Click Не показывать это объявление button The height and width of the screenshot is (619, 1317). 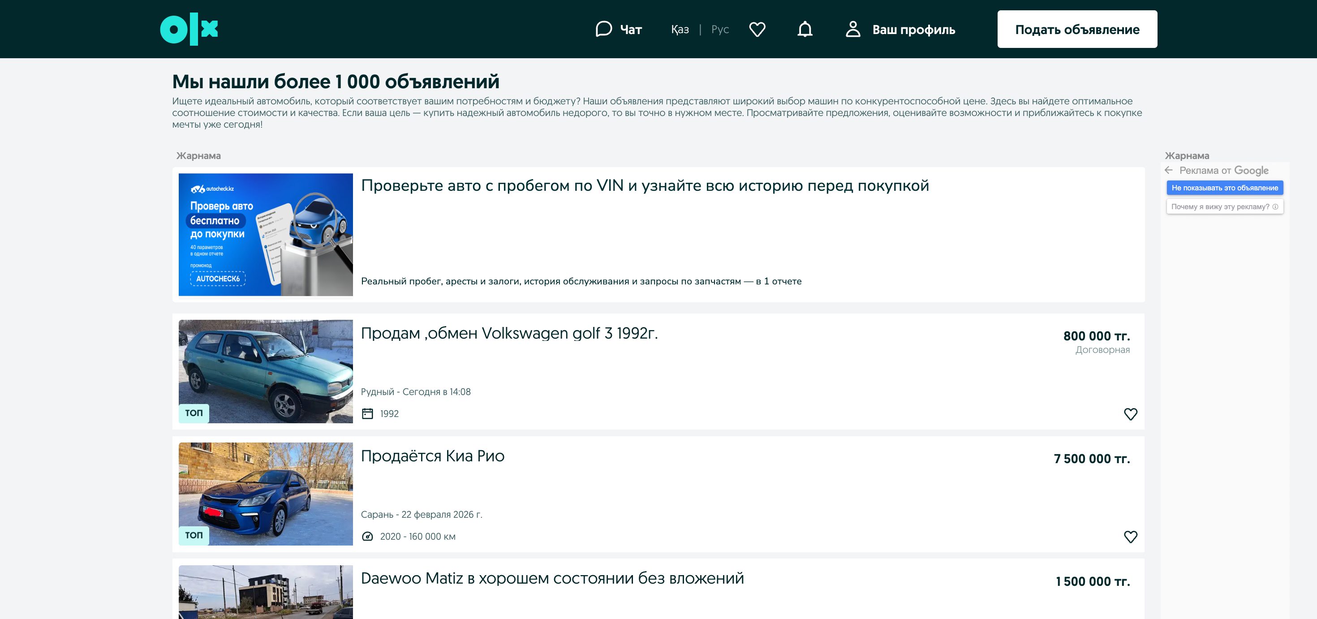[1224, 188]
